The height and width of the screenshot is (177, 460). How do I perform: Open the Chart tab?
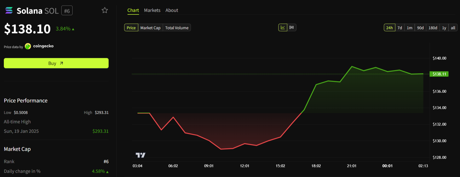pyautogui.click(x=133, y=10)
